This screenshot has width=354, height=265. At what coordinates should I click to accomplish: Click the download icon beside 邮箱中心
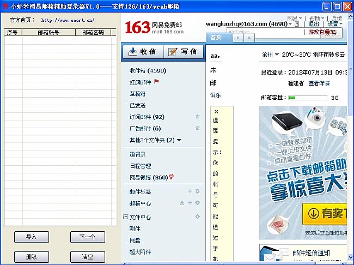pyautogui.click(x=182, y=203)
